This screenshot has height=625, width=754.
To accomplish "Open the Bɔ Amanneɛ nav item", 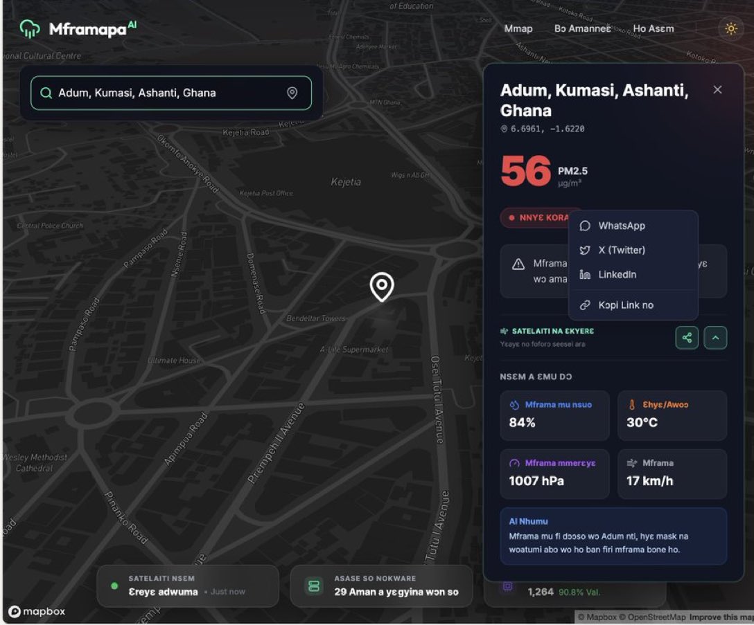I will [x=582, y=29].
